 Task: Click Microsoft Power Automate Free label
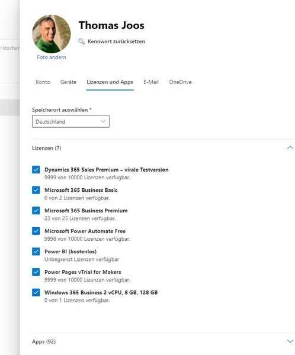point(85,231)
